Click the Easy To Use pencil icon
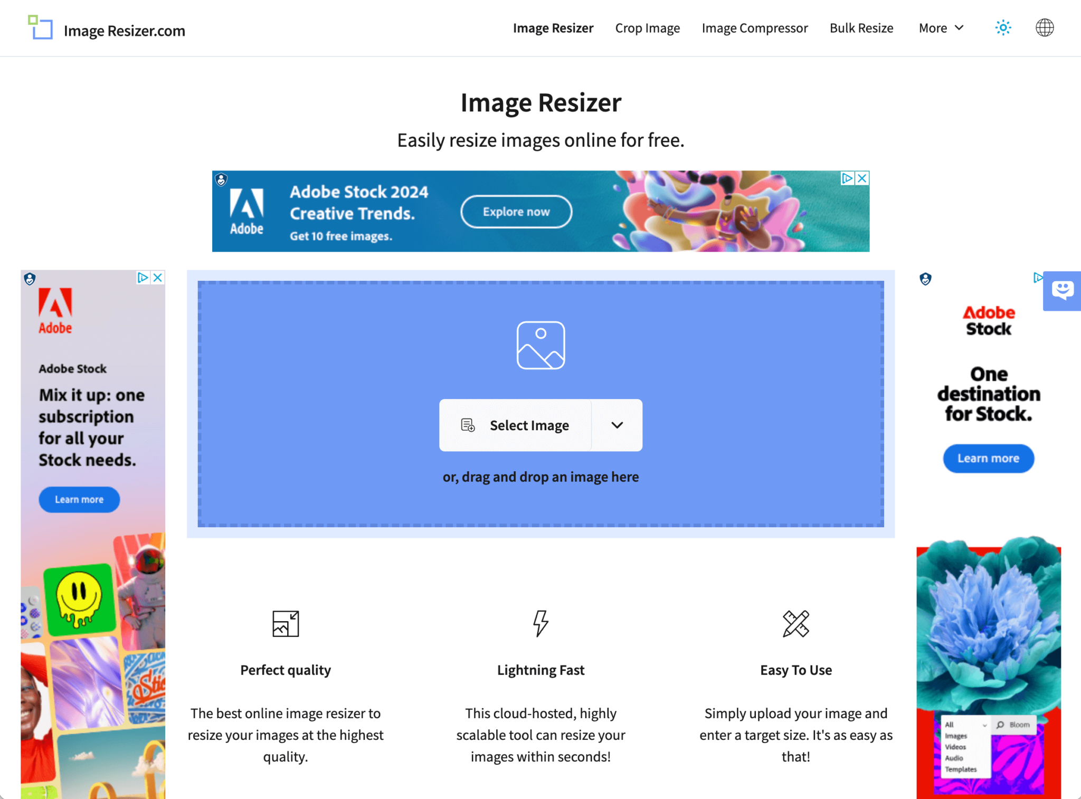The width and height of the screenshot is (1081, 799). pos(795,624)
